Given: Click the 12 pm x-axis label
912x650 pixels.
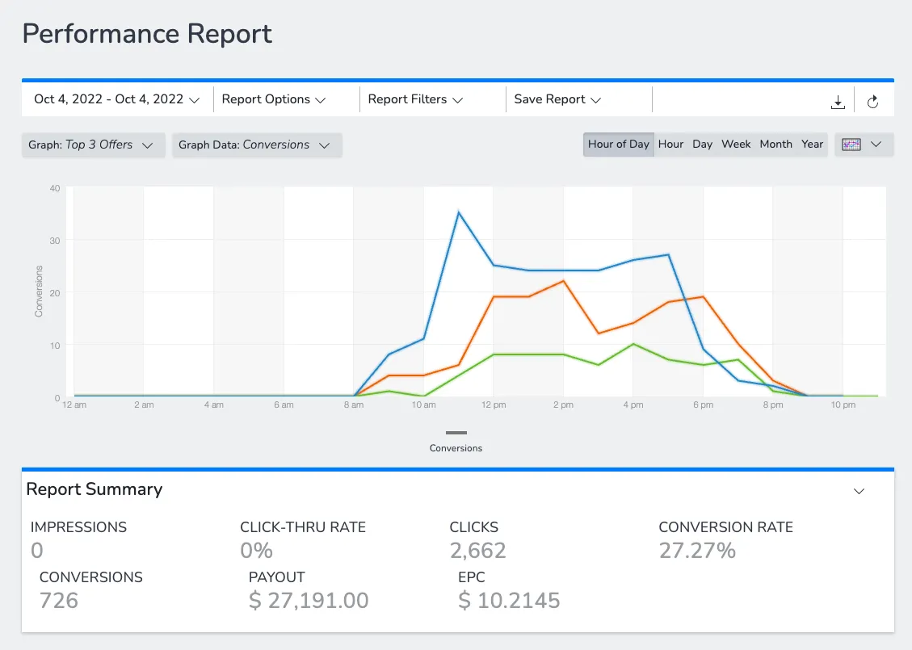Looking at the screenshot, I should click(494, 405).
